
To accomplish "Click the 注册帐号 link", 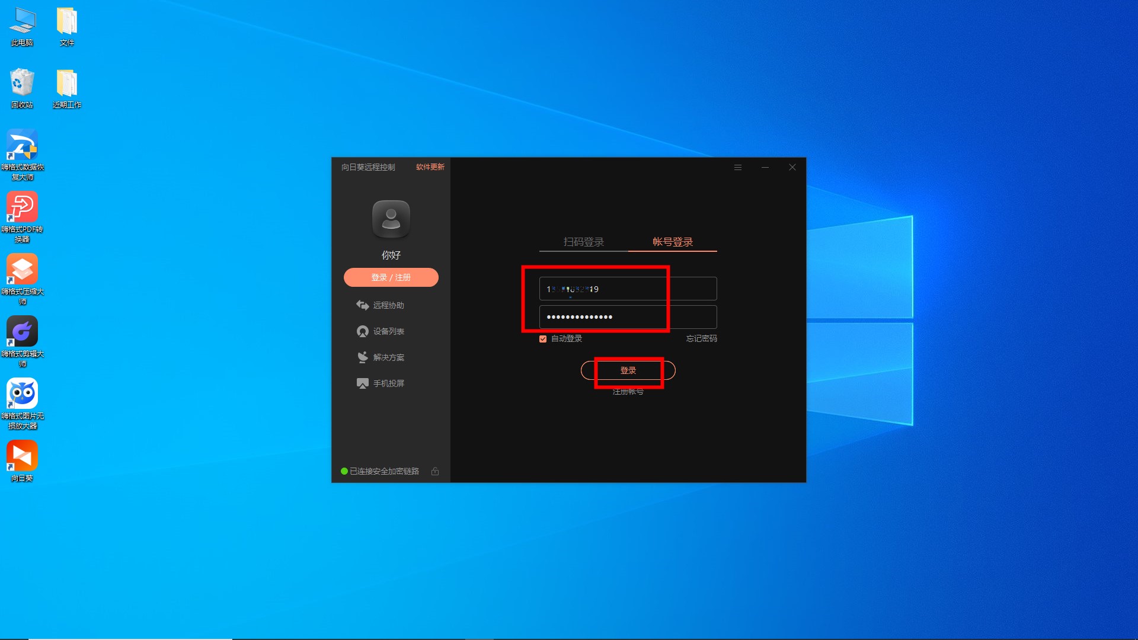I will (x=628, y=392).
